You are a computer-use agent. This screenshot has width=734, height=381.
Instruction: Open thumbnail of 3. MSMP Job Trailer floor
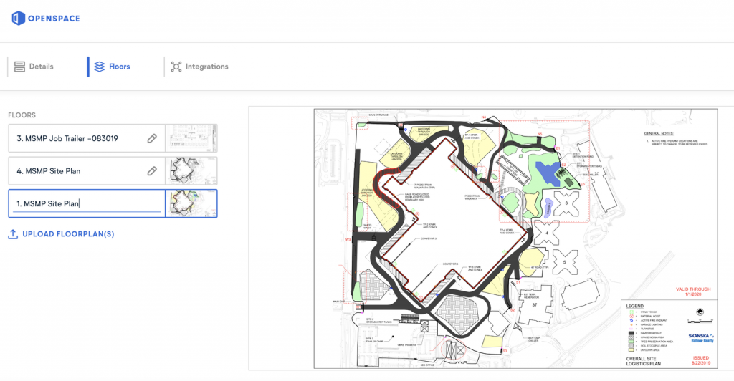(191, 138)
